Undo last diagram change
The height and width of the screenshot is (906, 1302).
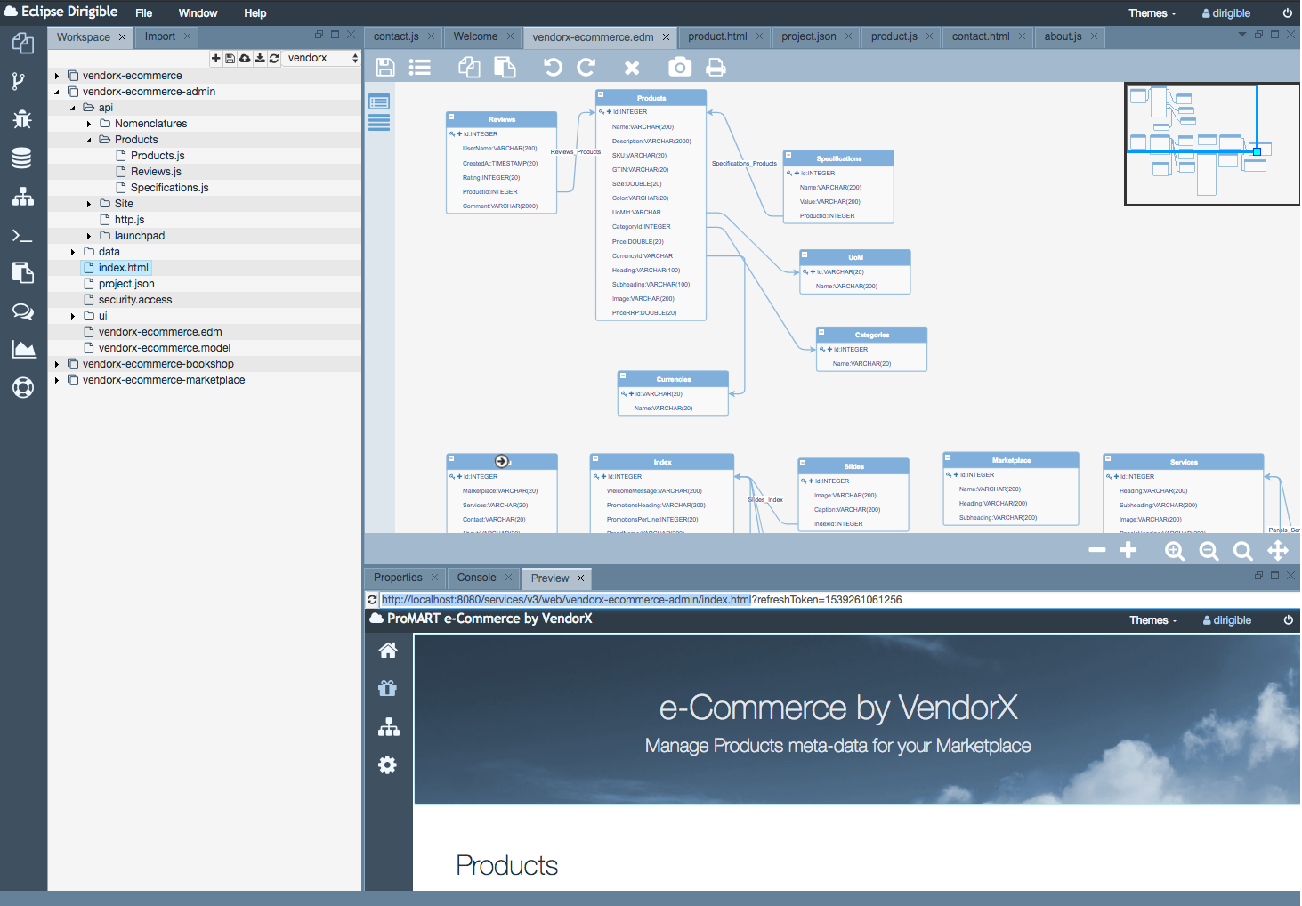553,67
